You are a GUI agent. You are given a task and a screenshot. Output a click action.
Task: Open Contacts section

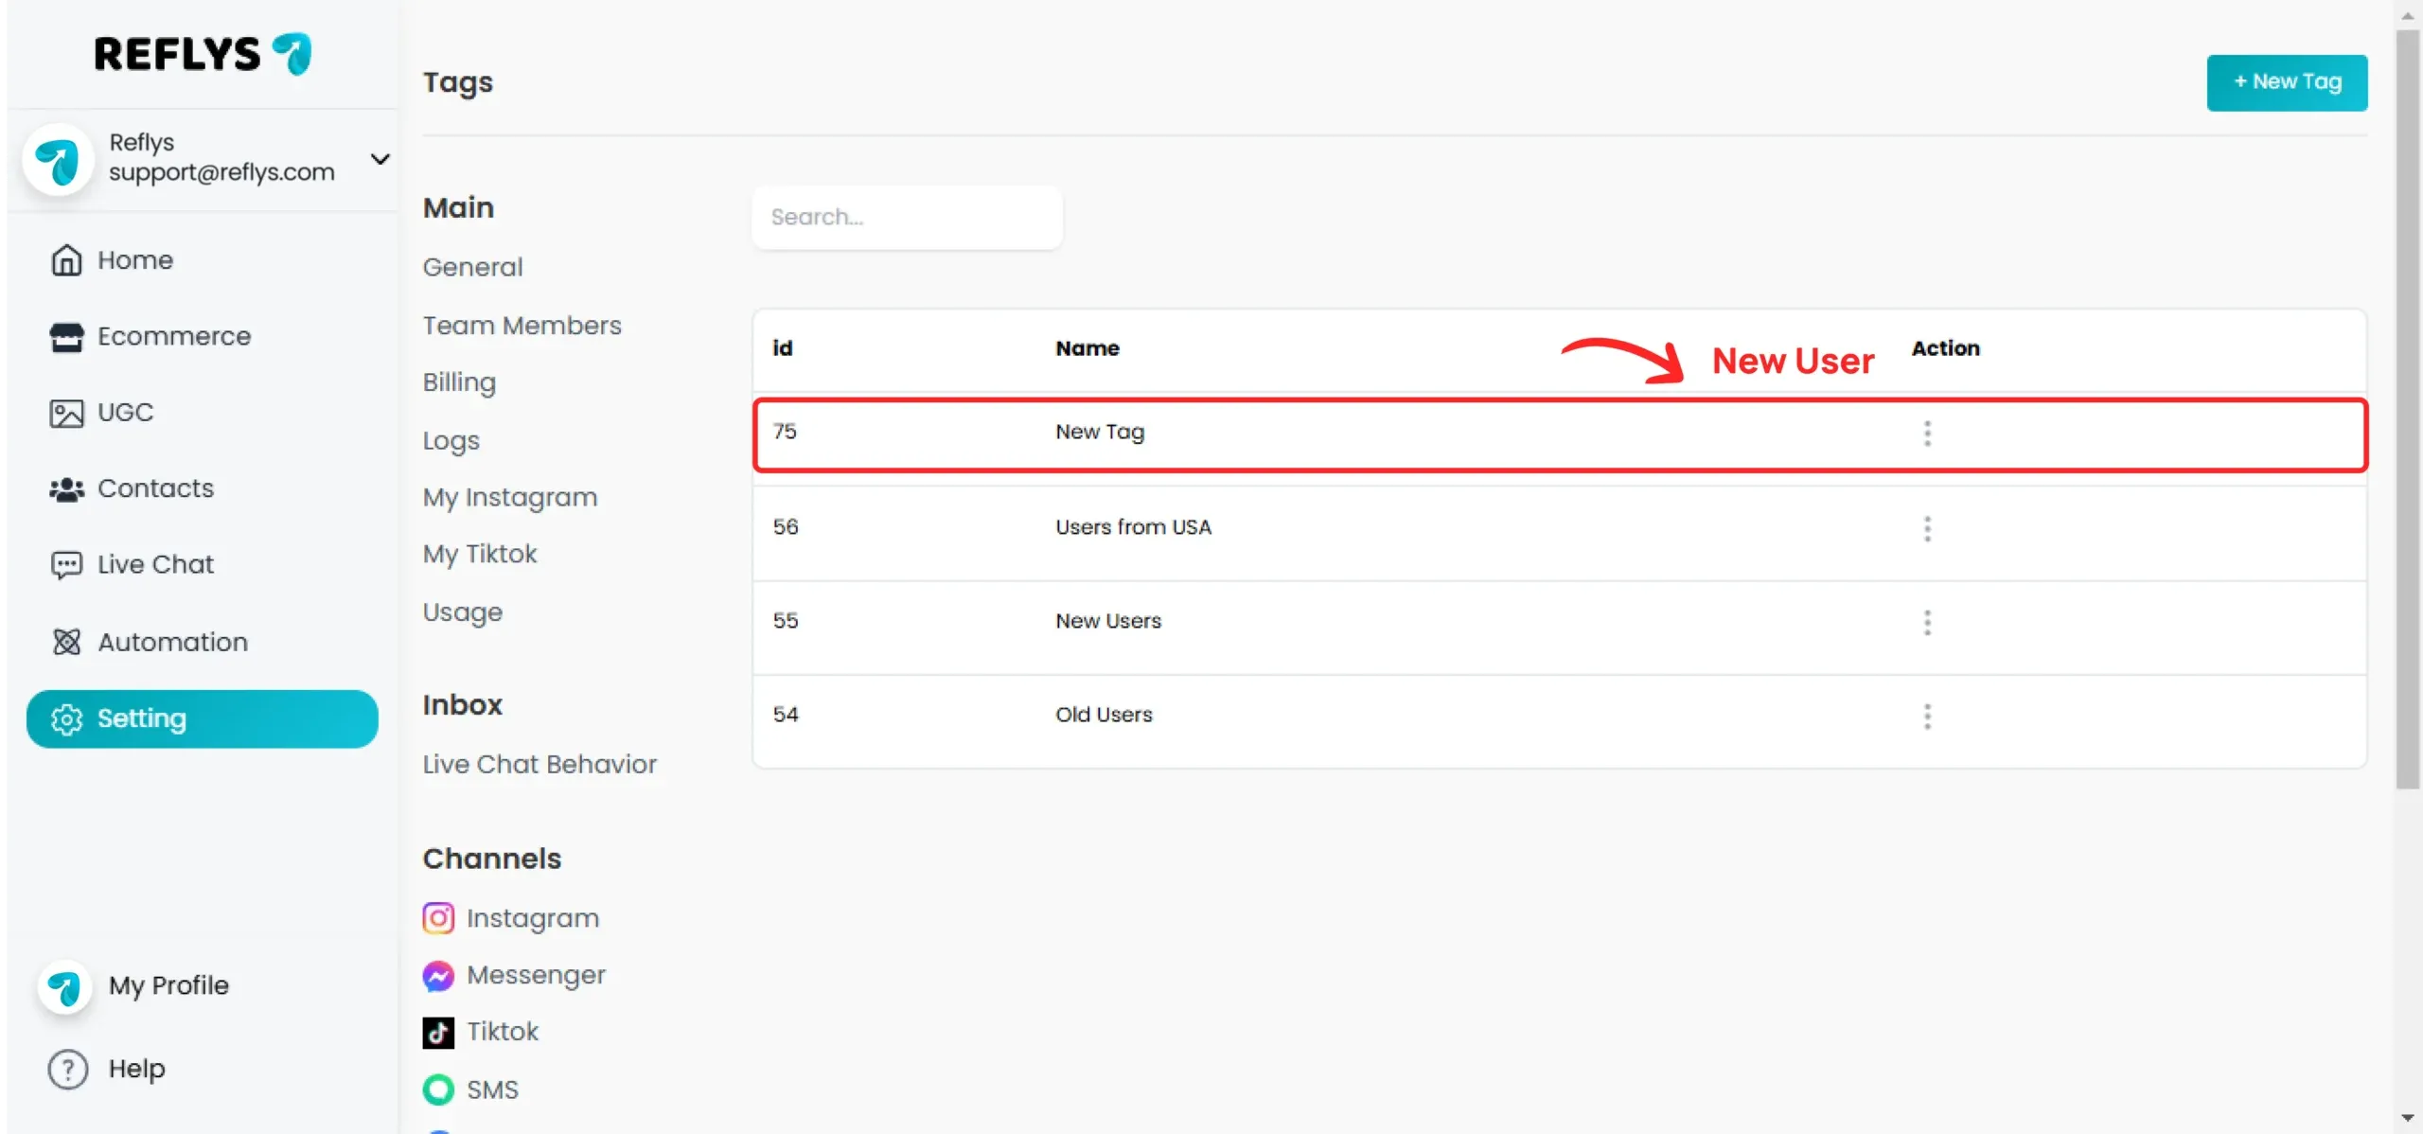click(156, 489)
